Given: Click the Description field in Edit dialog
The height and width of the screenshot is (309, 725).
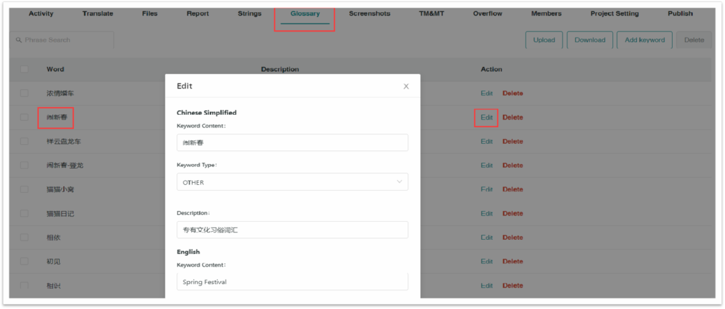Looking at the screenshot, I should [292, 230].
